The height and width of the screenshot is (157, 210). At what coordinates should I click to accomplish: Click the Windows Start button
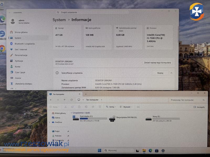[x=99, y=150]
